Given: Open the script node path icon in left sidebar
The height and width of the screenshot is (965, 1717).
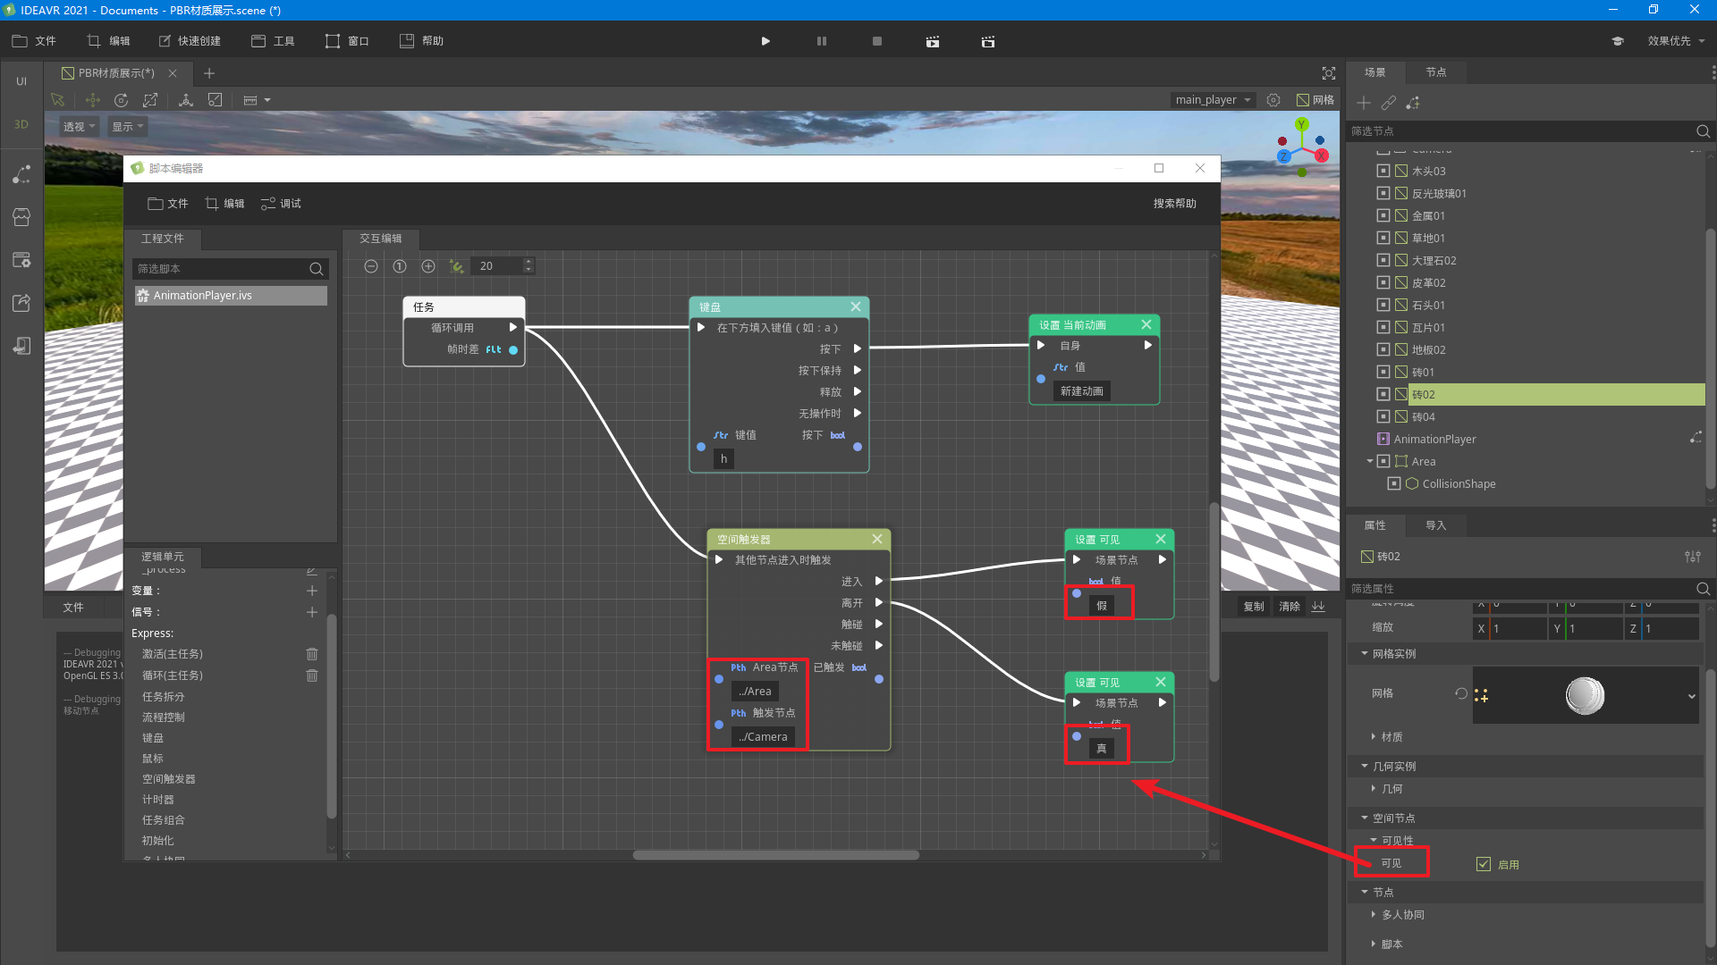Looking at the screenshot, I should click(21, 174).
